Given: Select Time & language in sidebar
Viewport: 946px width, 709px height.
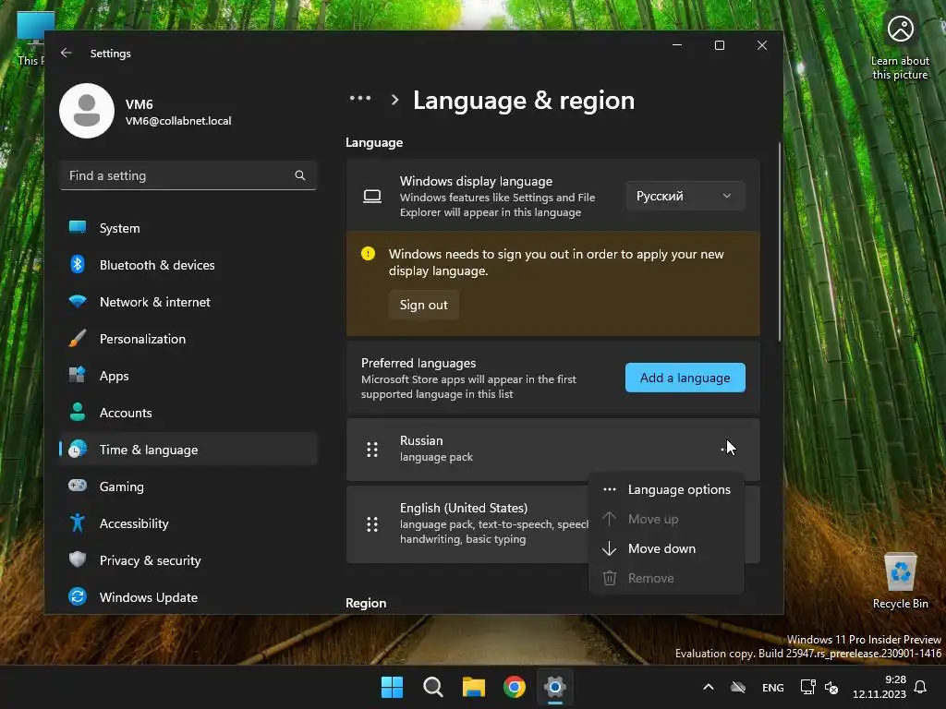Looking at the screenshot, I should 188,450.
